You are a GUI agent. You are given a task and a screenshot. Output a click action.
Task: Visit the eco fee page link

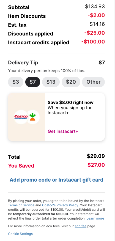point(80,226)
